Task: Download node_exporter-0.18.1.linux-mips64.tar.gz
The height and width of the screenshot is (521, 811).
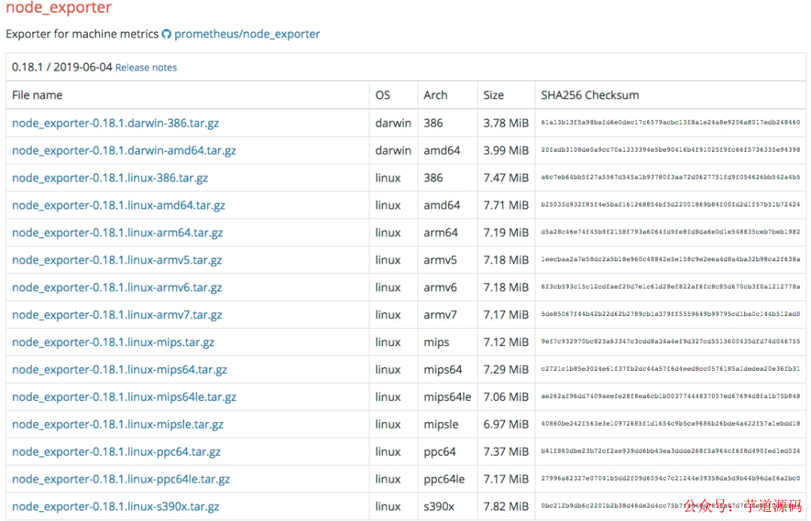Action: [x=119, y=369]
